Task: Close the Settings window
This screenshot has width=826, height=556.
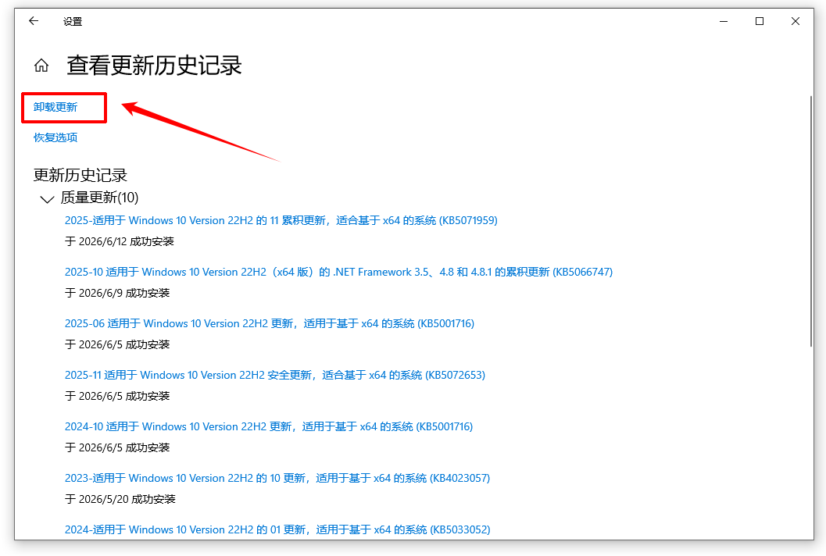Action: pyautogui.click(x=795, y=21)
